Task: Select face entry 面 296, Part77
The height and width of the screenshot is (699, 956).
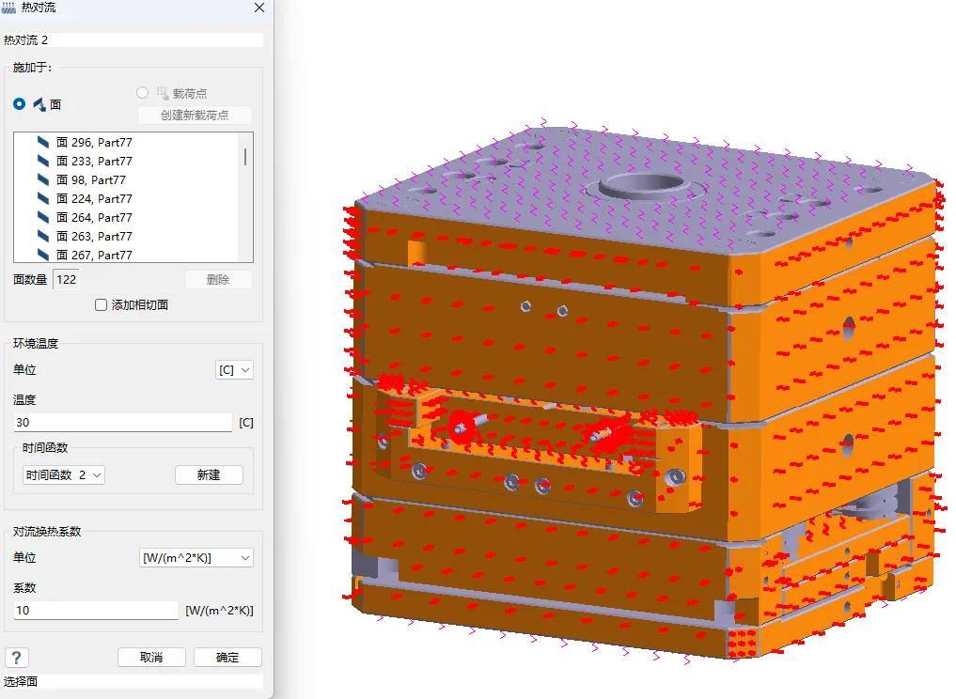Action: (x=93, y=143)
